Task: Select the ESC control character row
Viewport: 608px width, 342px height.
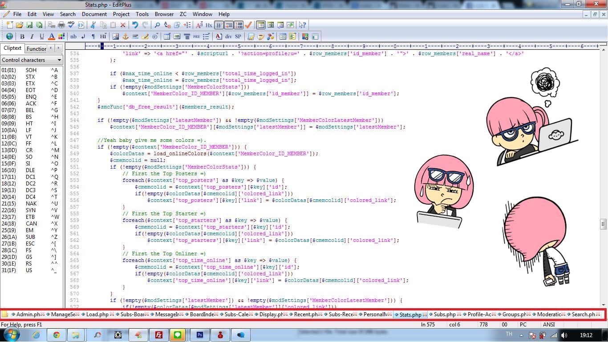Action: 31,243
